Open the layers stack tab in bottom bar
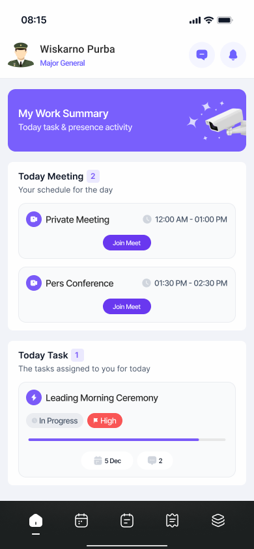 click(218, 520)
